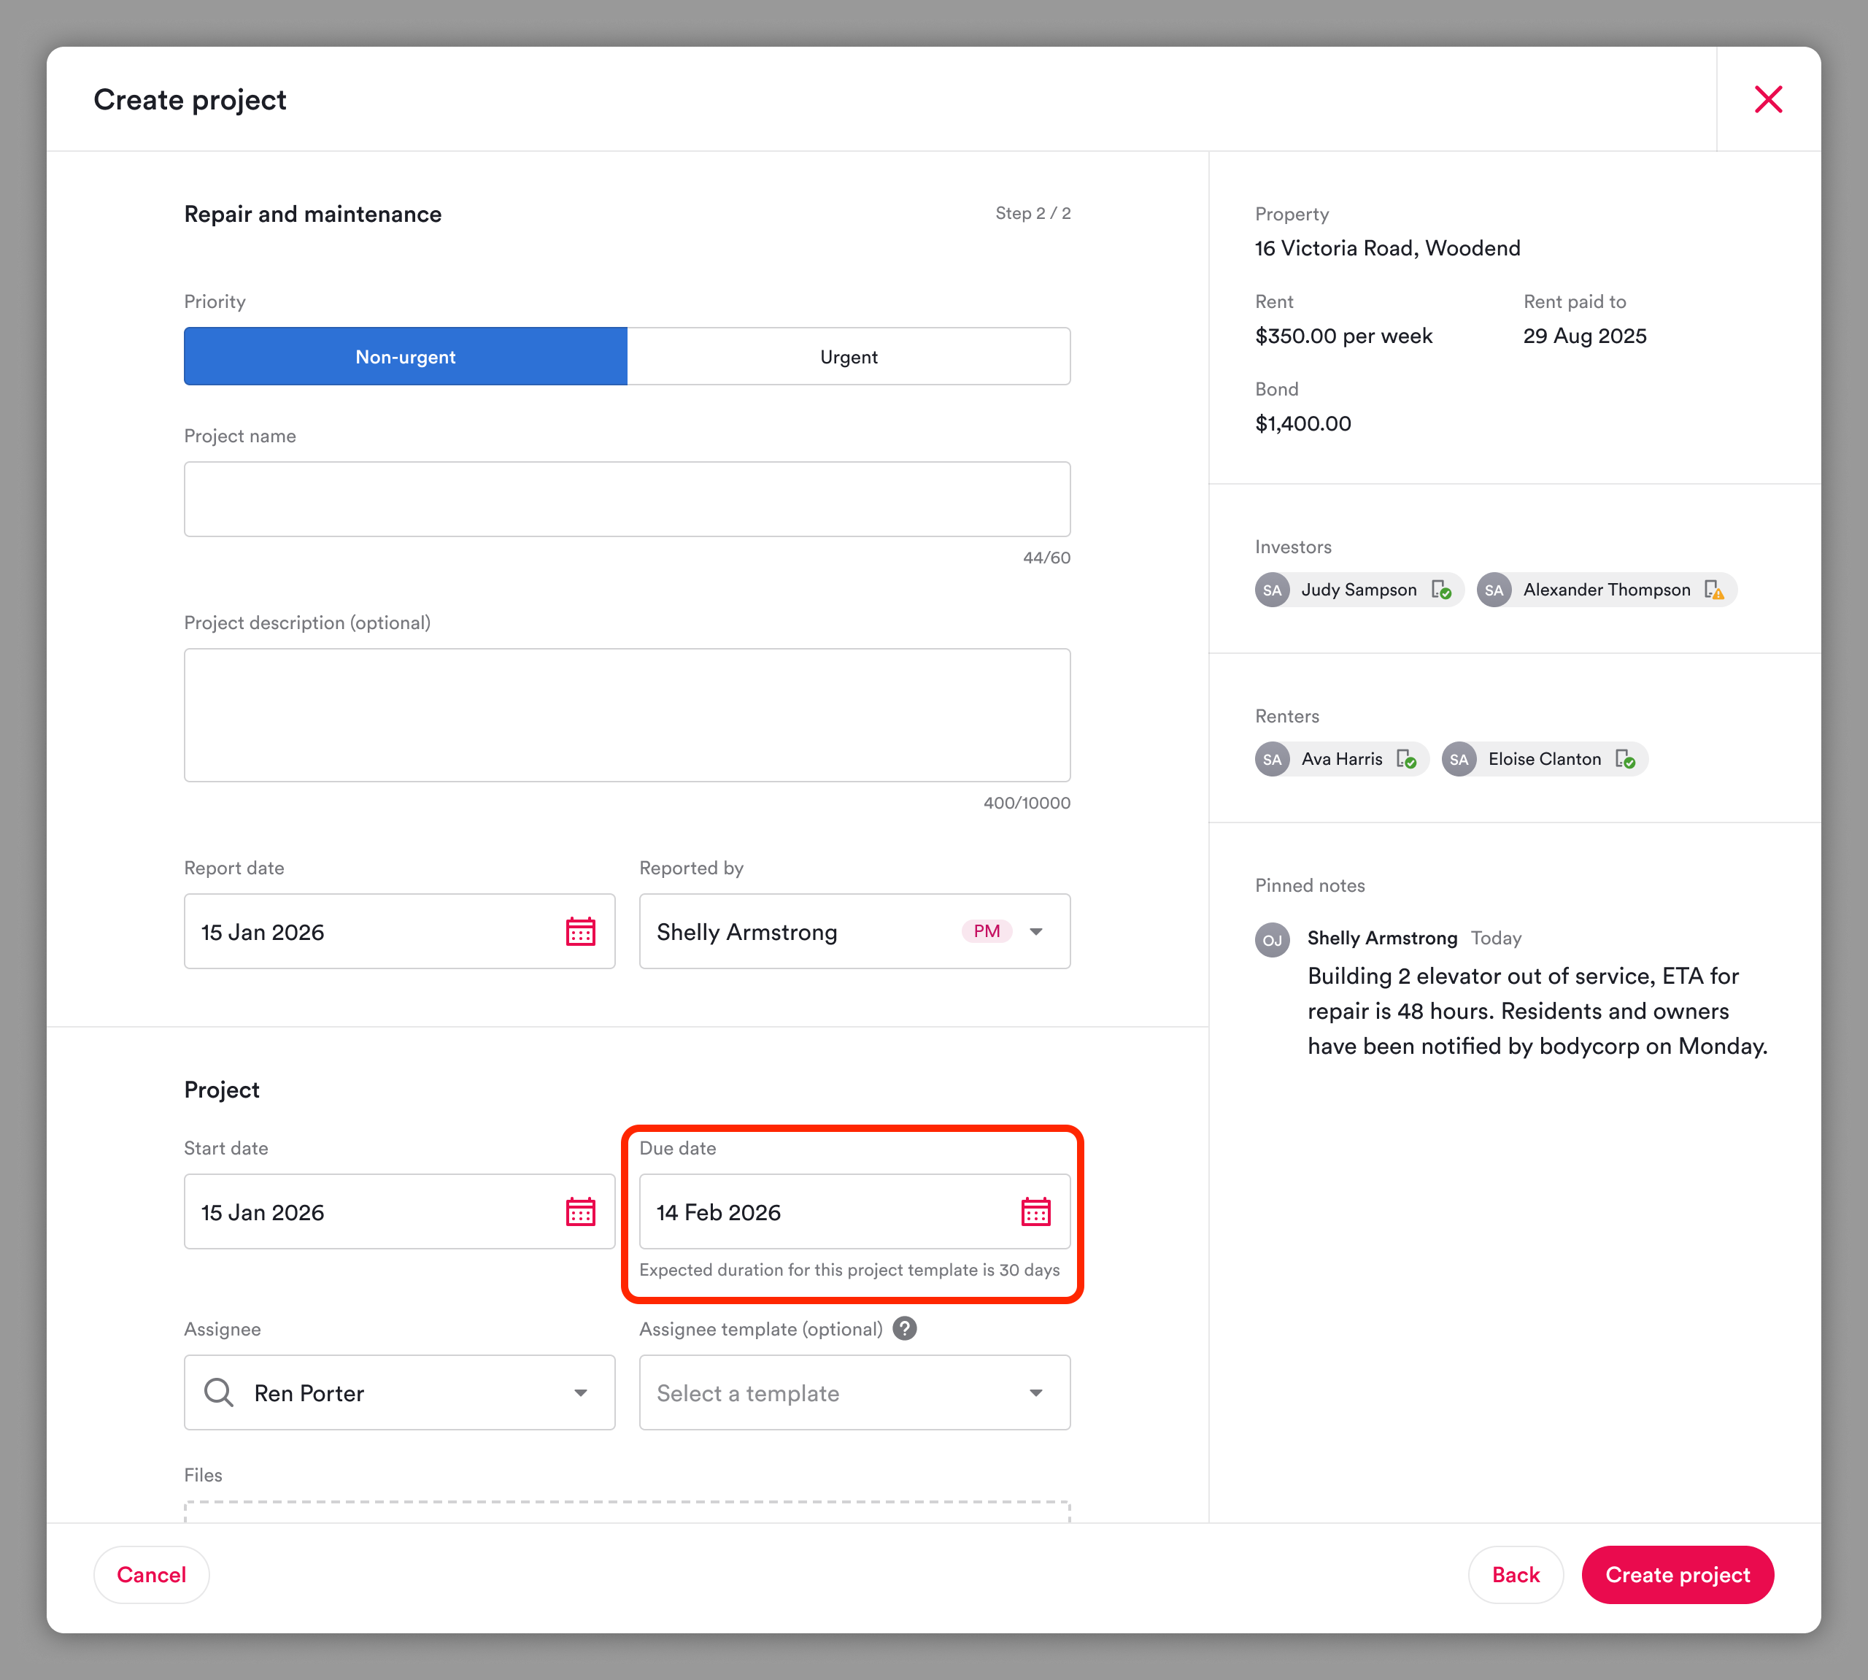Click Eloise Clanton's document status icon
The height and width of the screenshot is (1680, 1868).
point(1624,759)
